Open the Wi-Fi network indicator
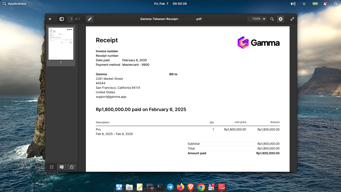 tap(304, 4)
